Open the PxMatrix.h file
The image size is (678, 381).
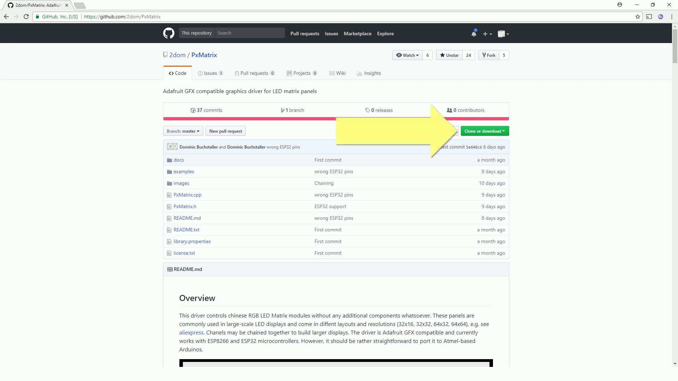coord(185,207)
